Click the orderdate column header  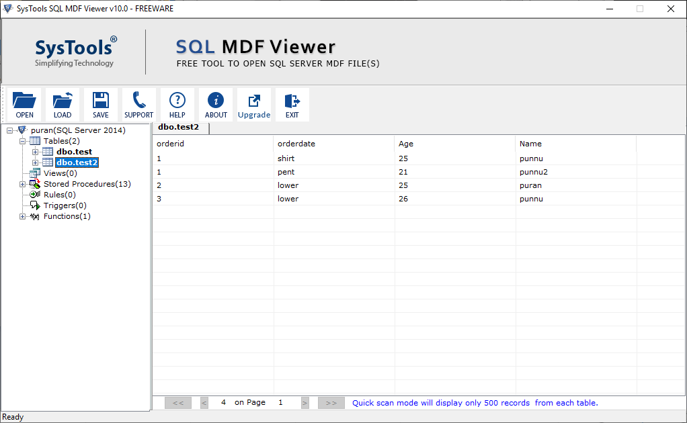334,144
